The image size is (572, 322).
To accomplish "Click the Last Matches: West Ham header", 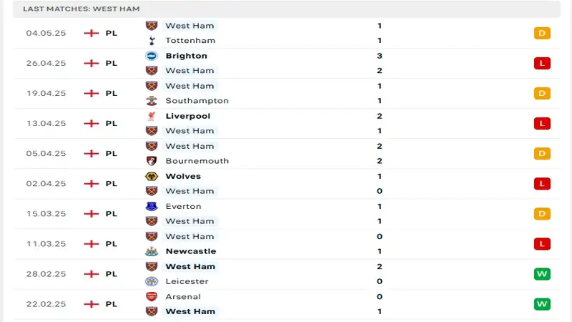I will [81, 9].
